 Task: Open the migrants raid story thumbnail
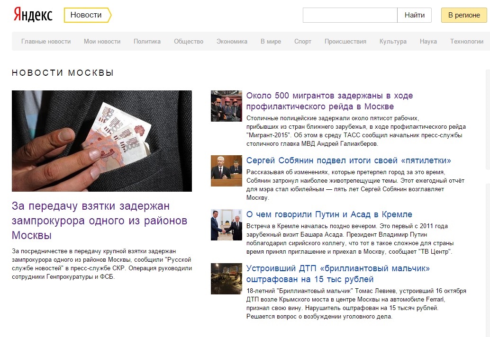pyautogui.click(x=227, y=106)
